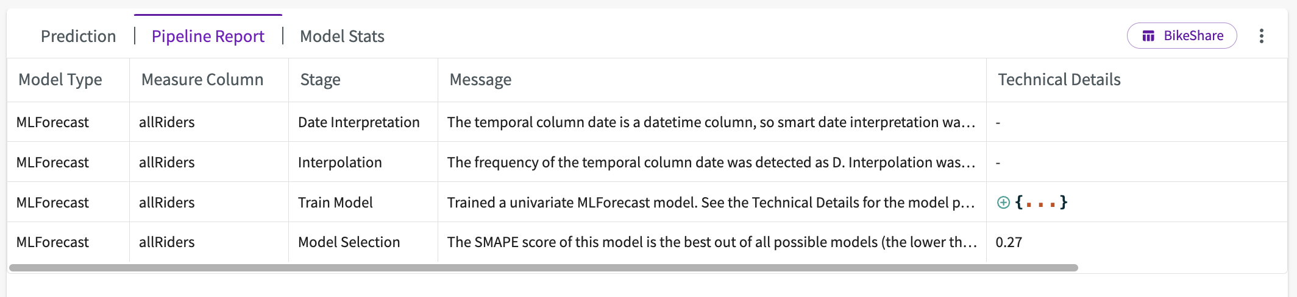Select the Pipeline Report tab
The height and width of the screenshot is (297, 1297).
pyautogui.click(x=208, y=37)
